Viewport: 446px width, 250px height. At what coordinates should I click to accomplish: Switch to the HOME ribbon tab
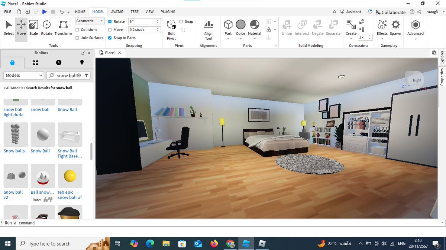(80, 12)
